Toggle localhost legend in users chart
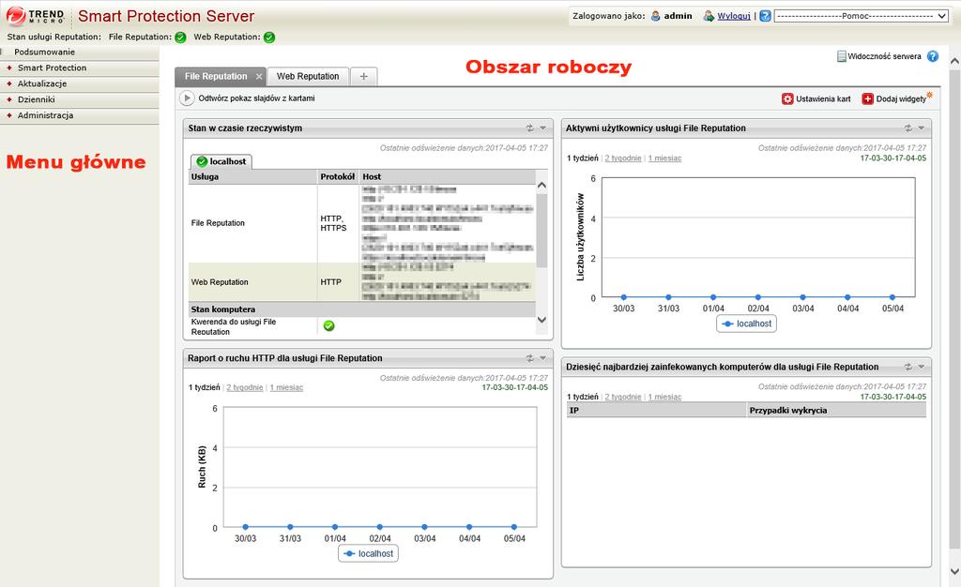 (746, 324)
